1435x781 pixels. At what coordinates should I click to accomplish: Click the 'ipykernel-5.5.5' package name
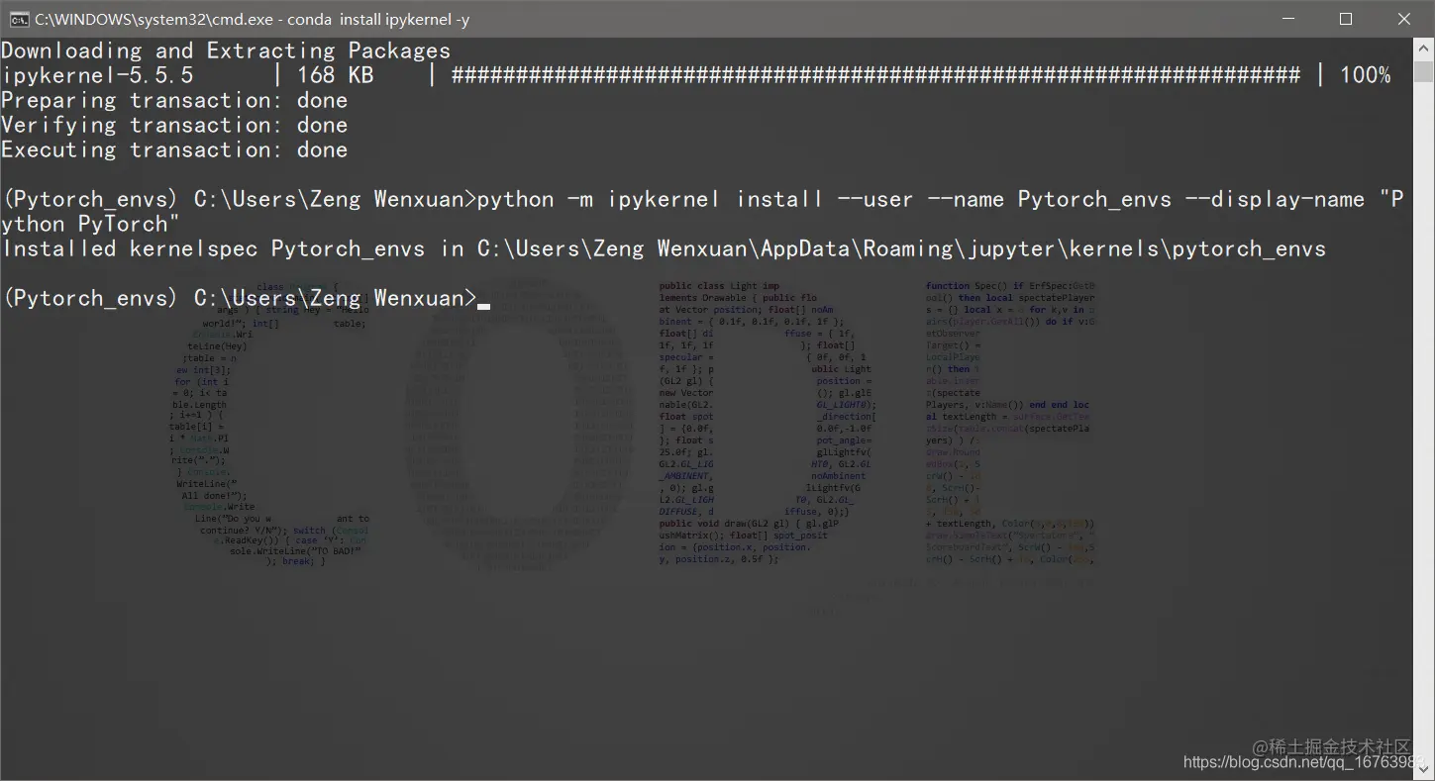pyautogui.click(x=97, y=75)
